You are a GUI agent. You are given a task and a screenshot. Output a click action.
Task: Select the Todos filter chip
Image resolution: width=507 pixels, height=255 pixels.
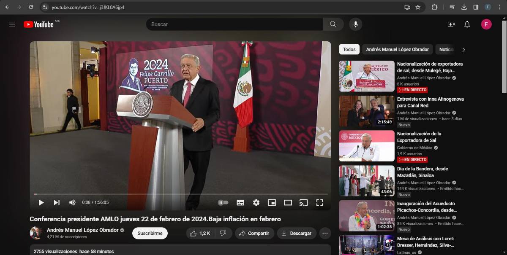tap(349, 49)
